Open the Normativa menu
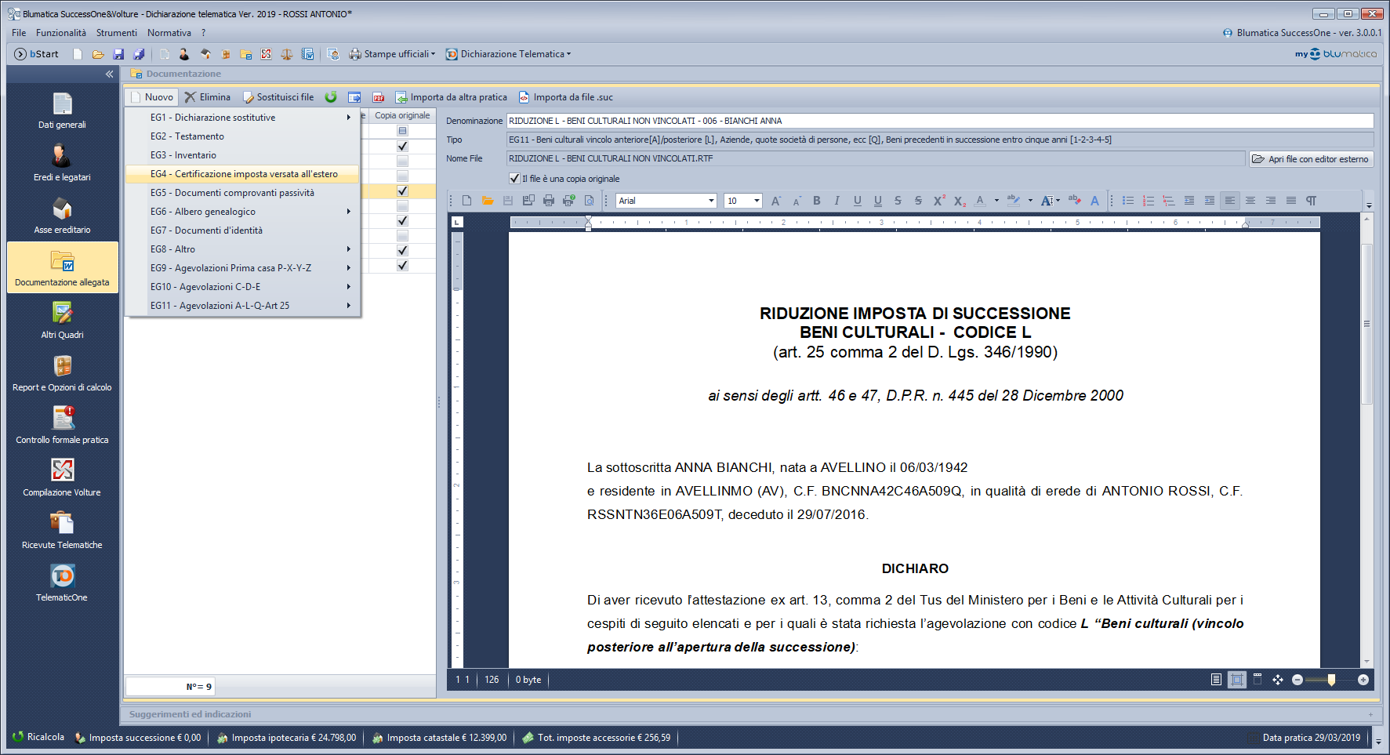This screenshot has width=1390, height=755. click(x=169, y=33)
